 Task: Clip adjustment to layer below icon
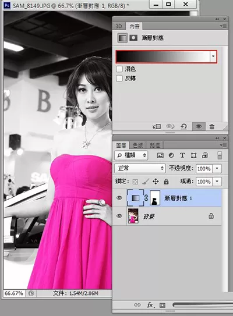point(157,126)
